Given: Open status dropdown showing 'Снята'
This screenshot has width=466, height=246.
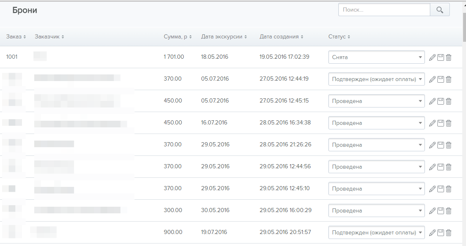Looking at the screenshot, I should tap(376, 57).
